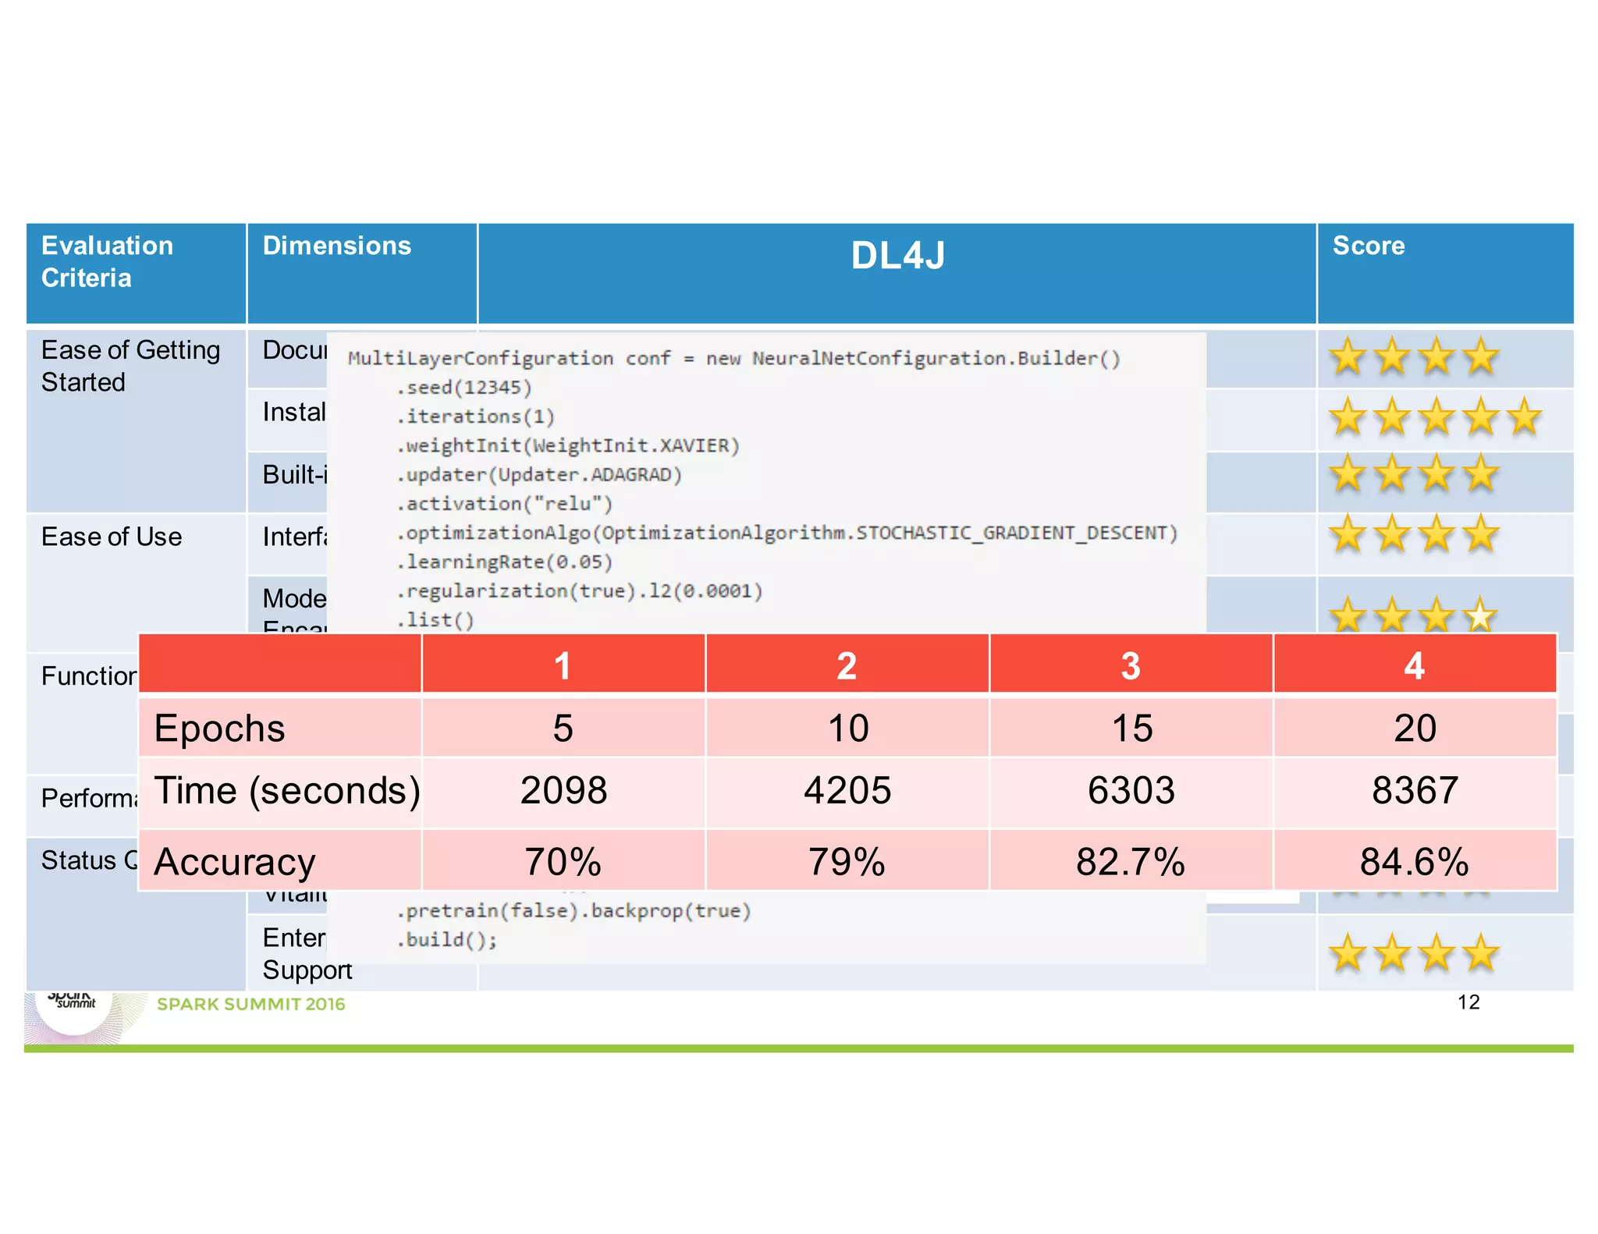Click the time value '4205'
1598x1234 pixels.
(847, 792)
